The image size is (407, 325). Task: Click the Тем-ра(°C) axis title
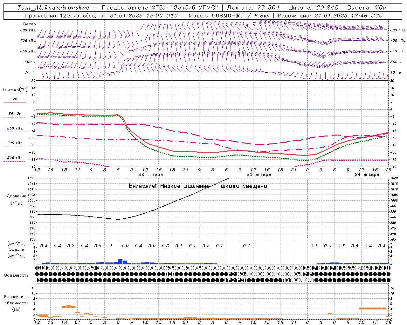tap(15, 90)
